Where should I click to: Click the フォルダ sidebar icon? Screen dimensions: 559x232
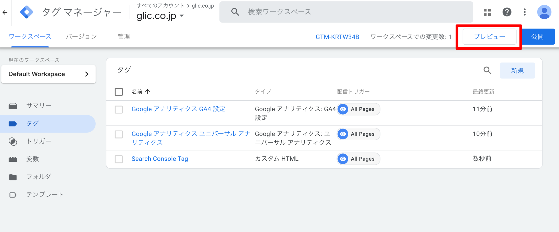pos(13,177)
